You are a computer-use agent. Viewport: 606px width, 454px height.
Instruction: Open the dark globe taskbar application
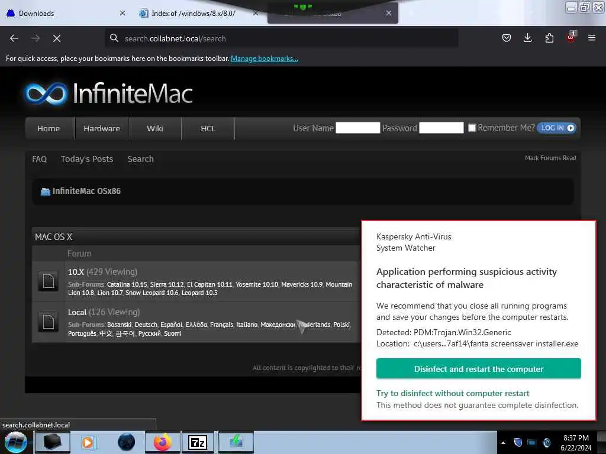click(x=127, y=442)
